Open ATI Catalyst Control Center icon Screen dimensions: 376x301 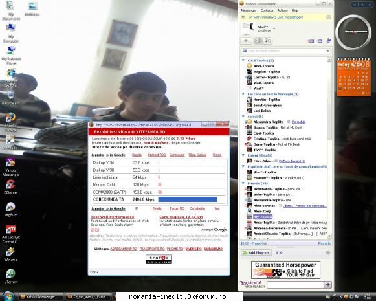[11, 234]
